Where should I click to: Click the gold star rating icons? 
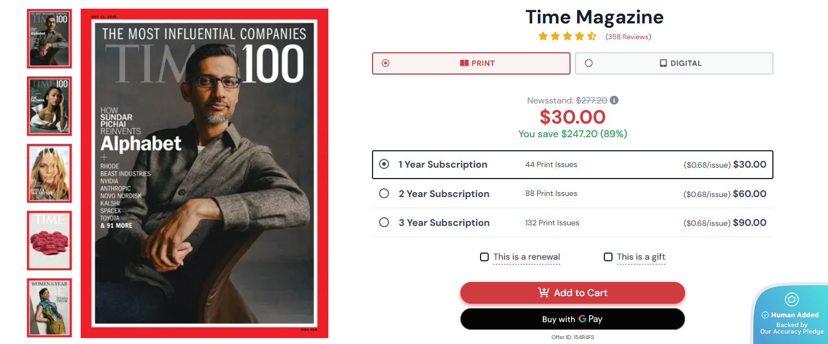coord(567,36)
